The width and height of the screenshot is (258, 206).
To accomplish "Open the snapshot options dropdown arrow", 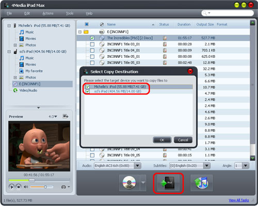I will (x=69, y=187).
